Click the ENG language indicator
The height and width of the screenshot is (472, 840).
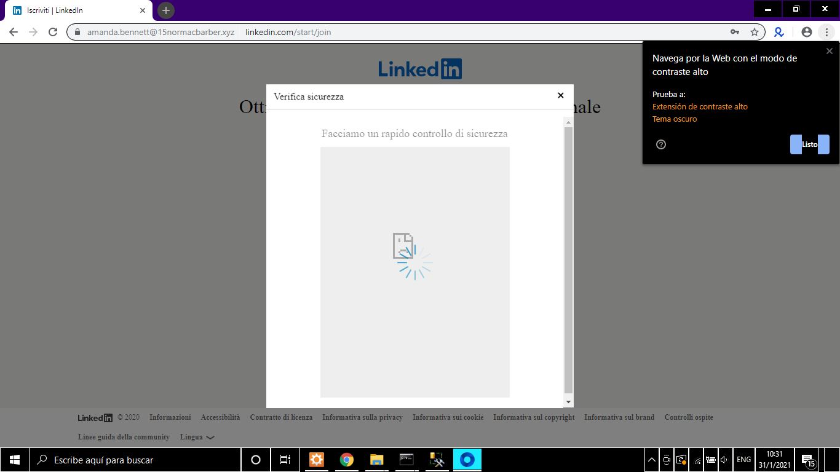[743, 460]
